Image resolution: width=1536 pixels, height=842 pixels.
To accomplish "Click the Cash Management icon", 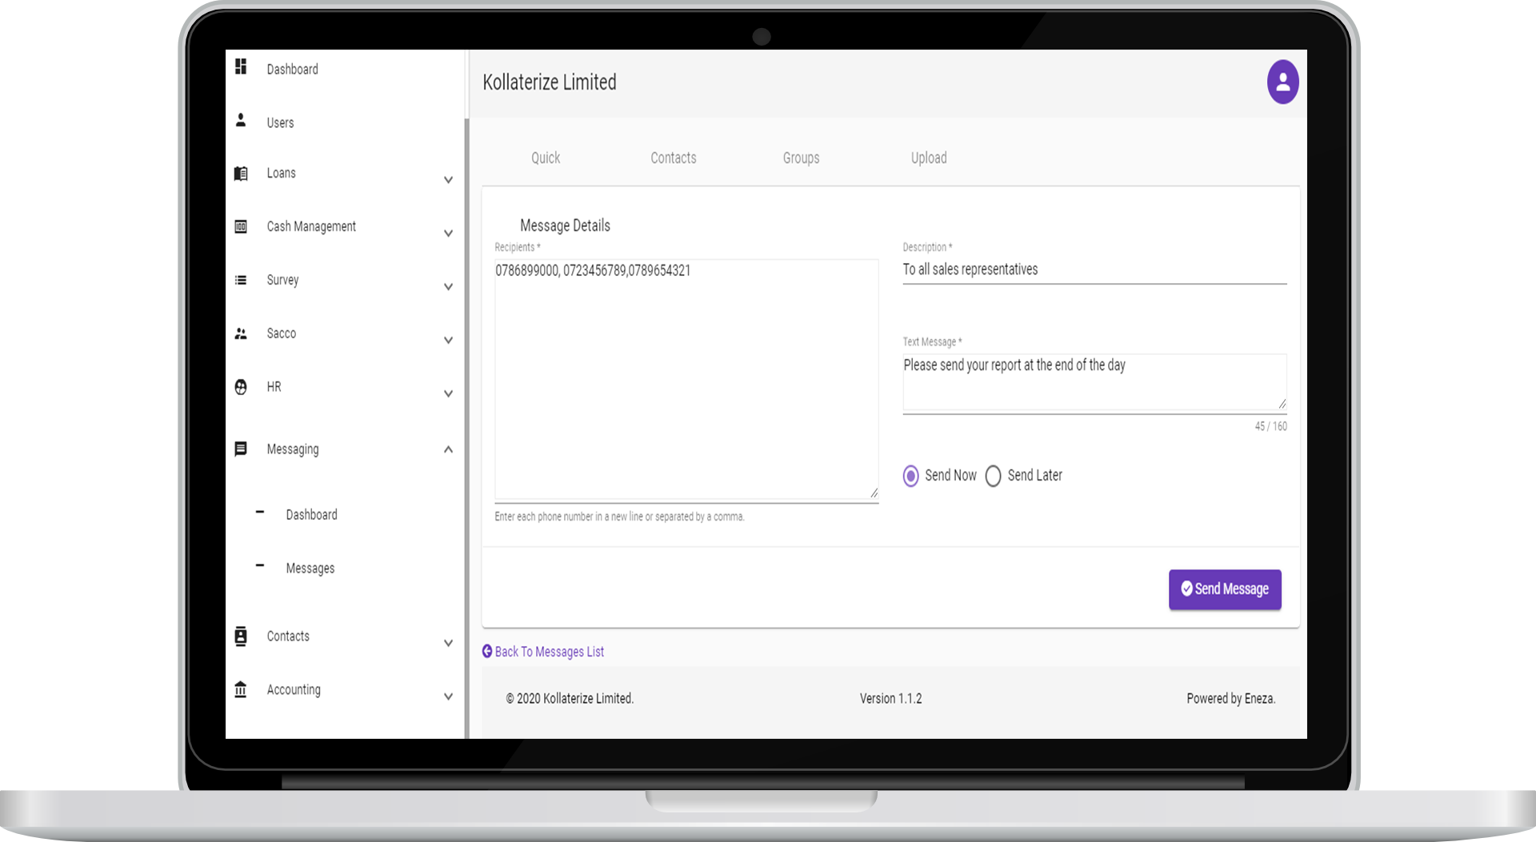I will [241, 226].
